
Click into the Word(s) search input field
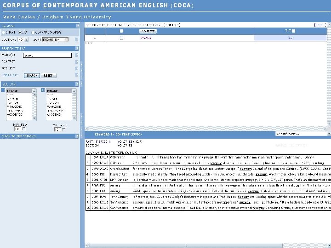coord(47,56)
